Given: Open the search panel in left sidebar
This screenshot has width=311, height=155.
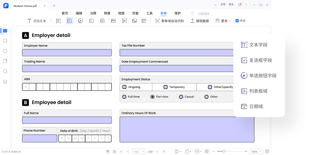Looking at the screenshot, I should [x=5, y=71].
